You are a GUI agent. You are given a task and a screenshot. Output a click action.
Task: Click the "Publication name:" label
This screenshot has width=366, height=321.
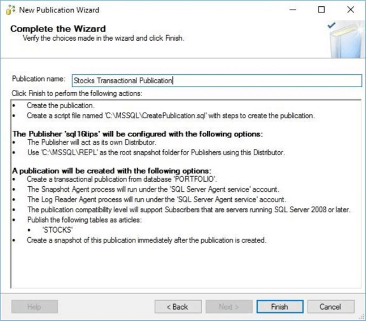(x=39, y=80)
